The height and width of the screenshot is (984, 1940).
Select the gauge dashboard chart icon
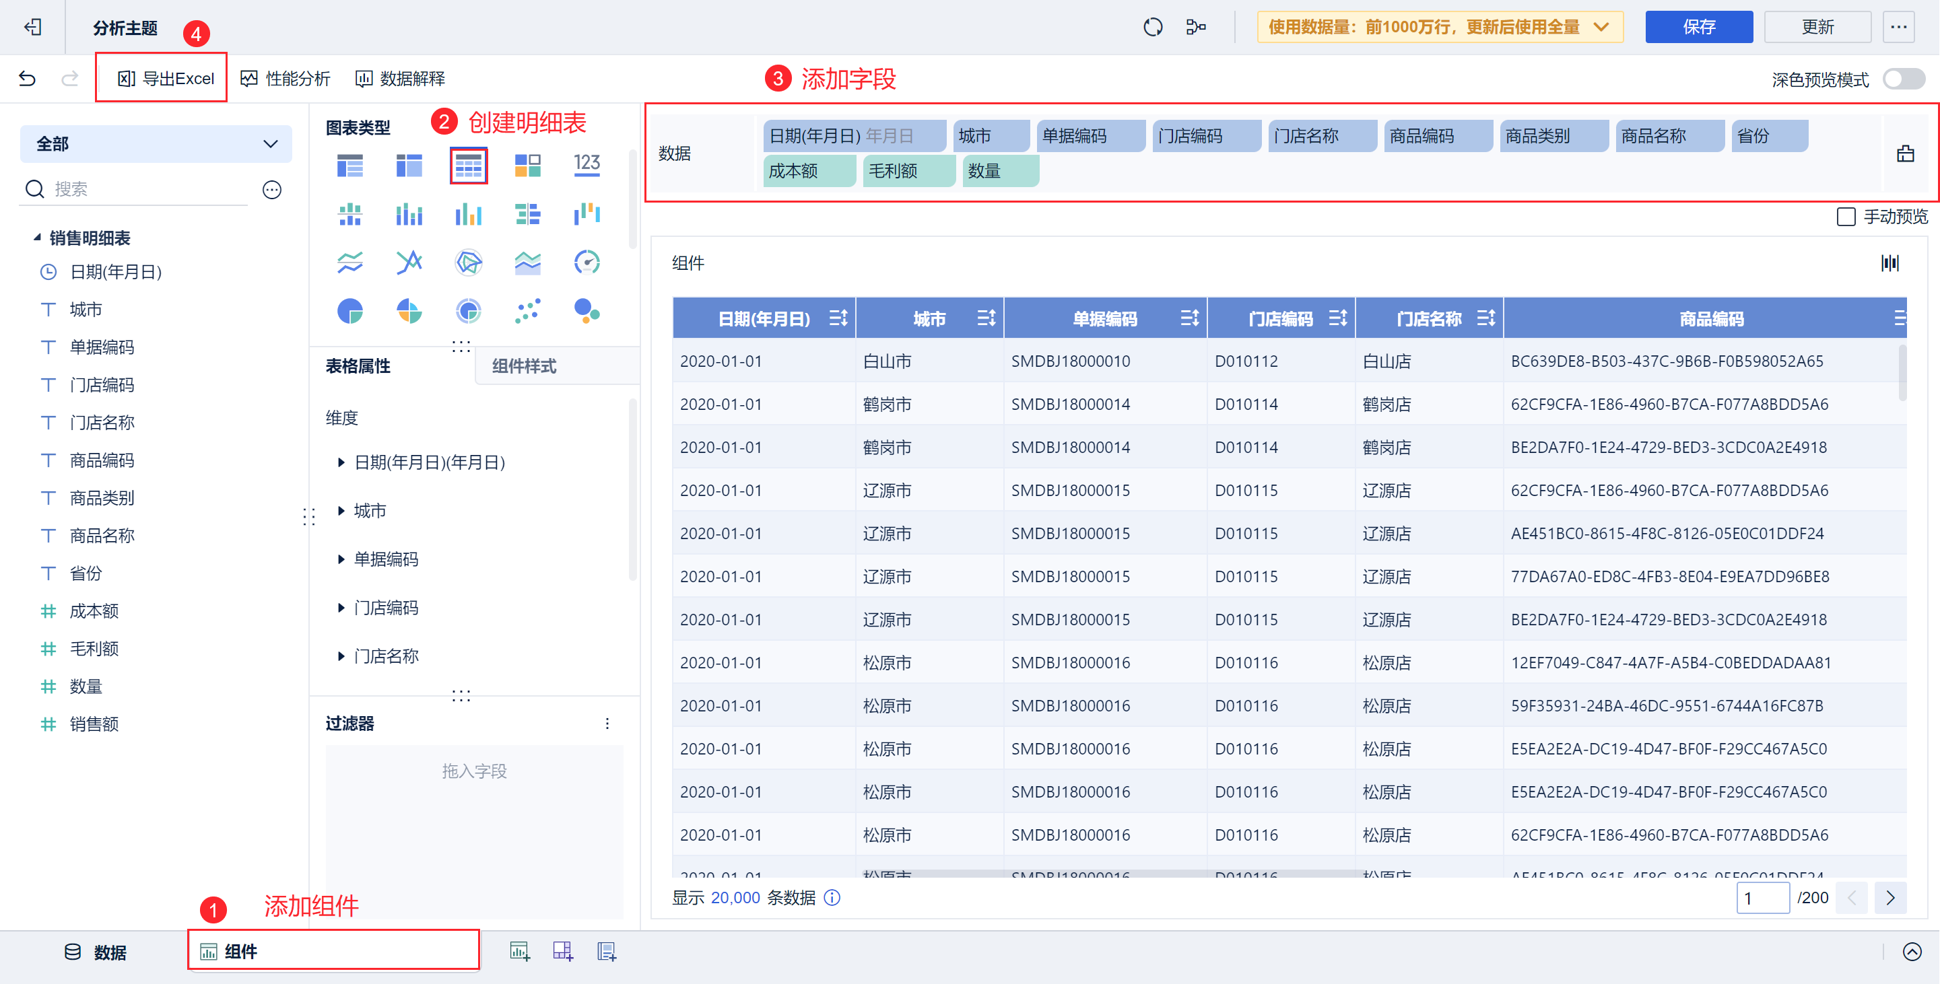587,262
